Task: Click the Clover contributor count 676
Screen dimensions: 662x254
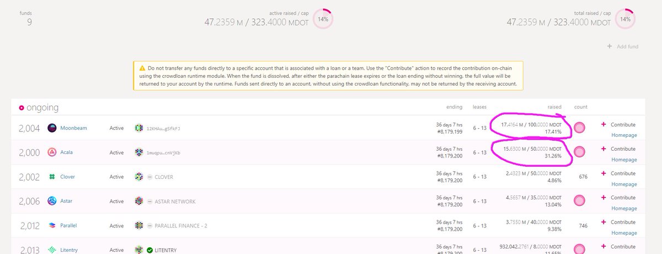Action: [x=583, y=177]
